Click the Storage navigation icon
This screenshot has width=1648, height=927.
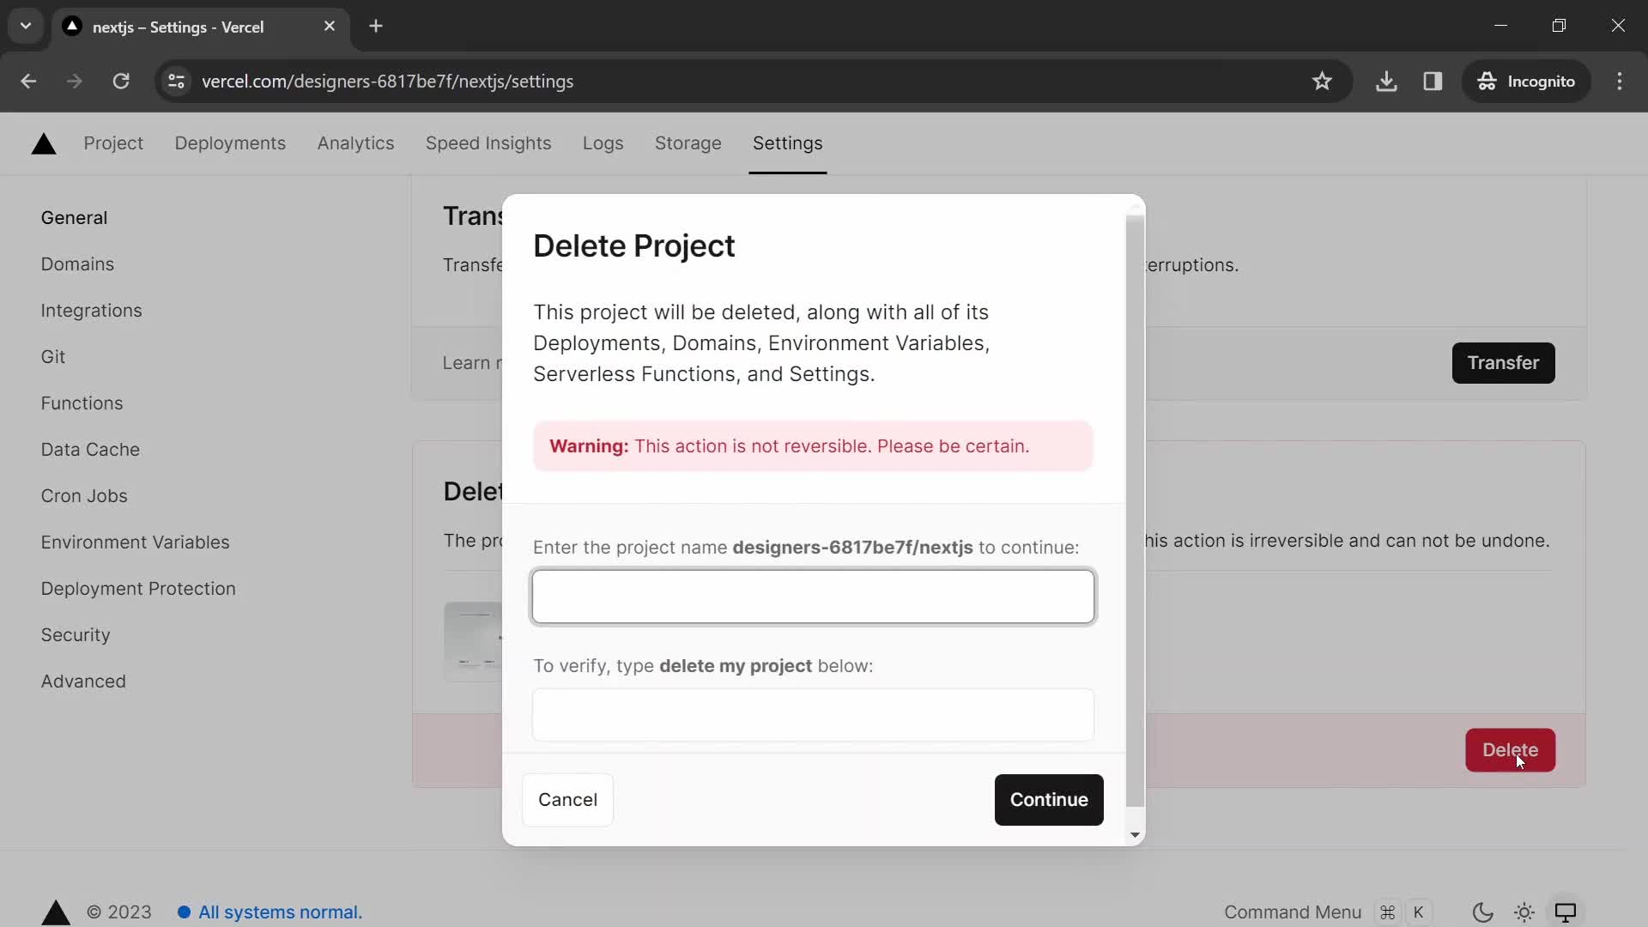point(688,142)
